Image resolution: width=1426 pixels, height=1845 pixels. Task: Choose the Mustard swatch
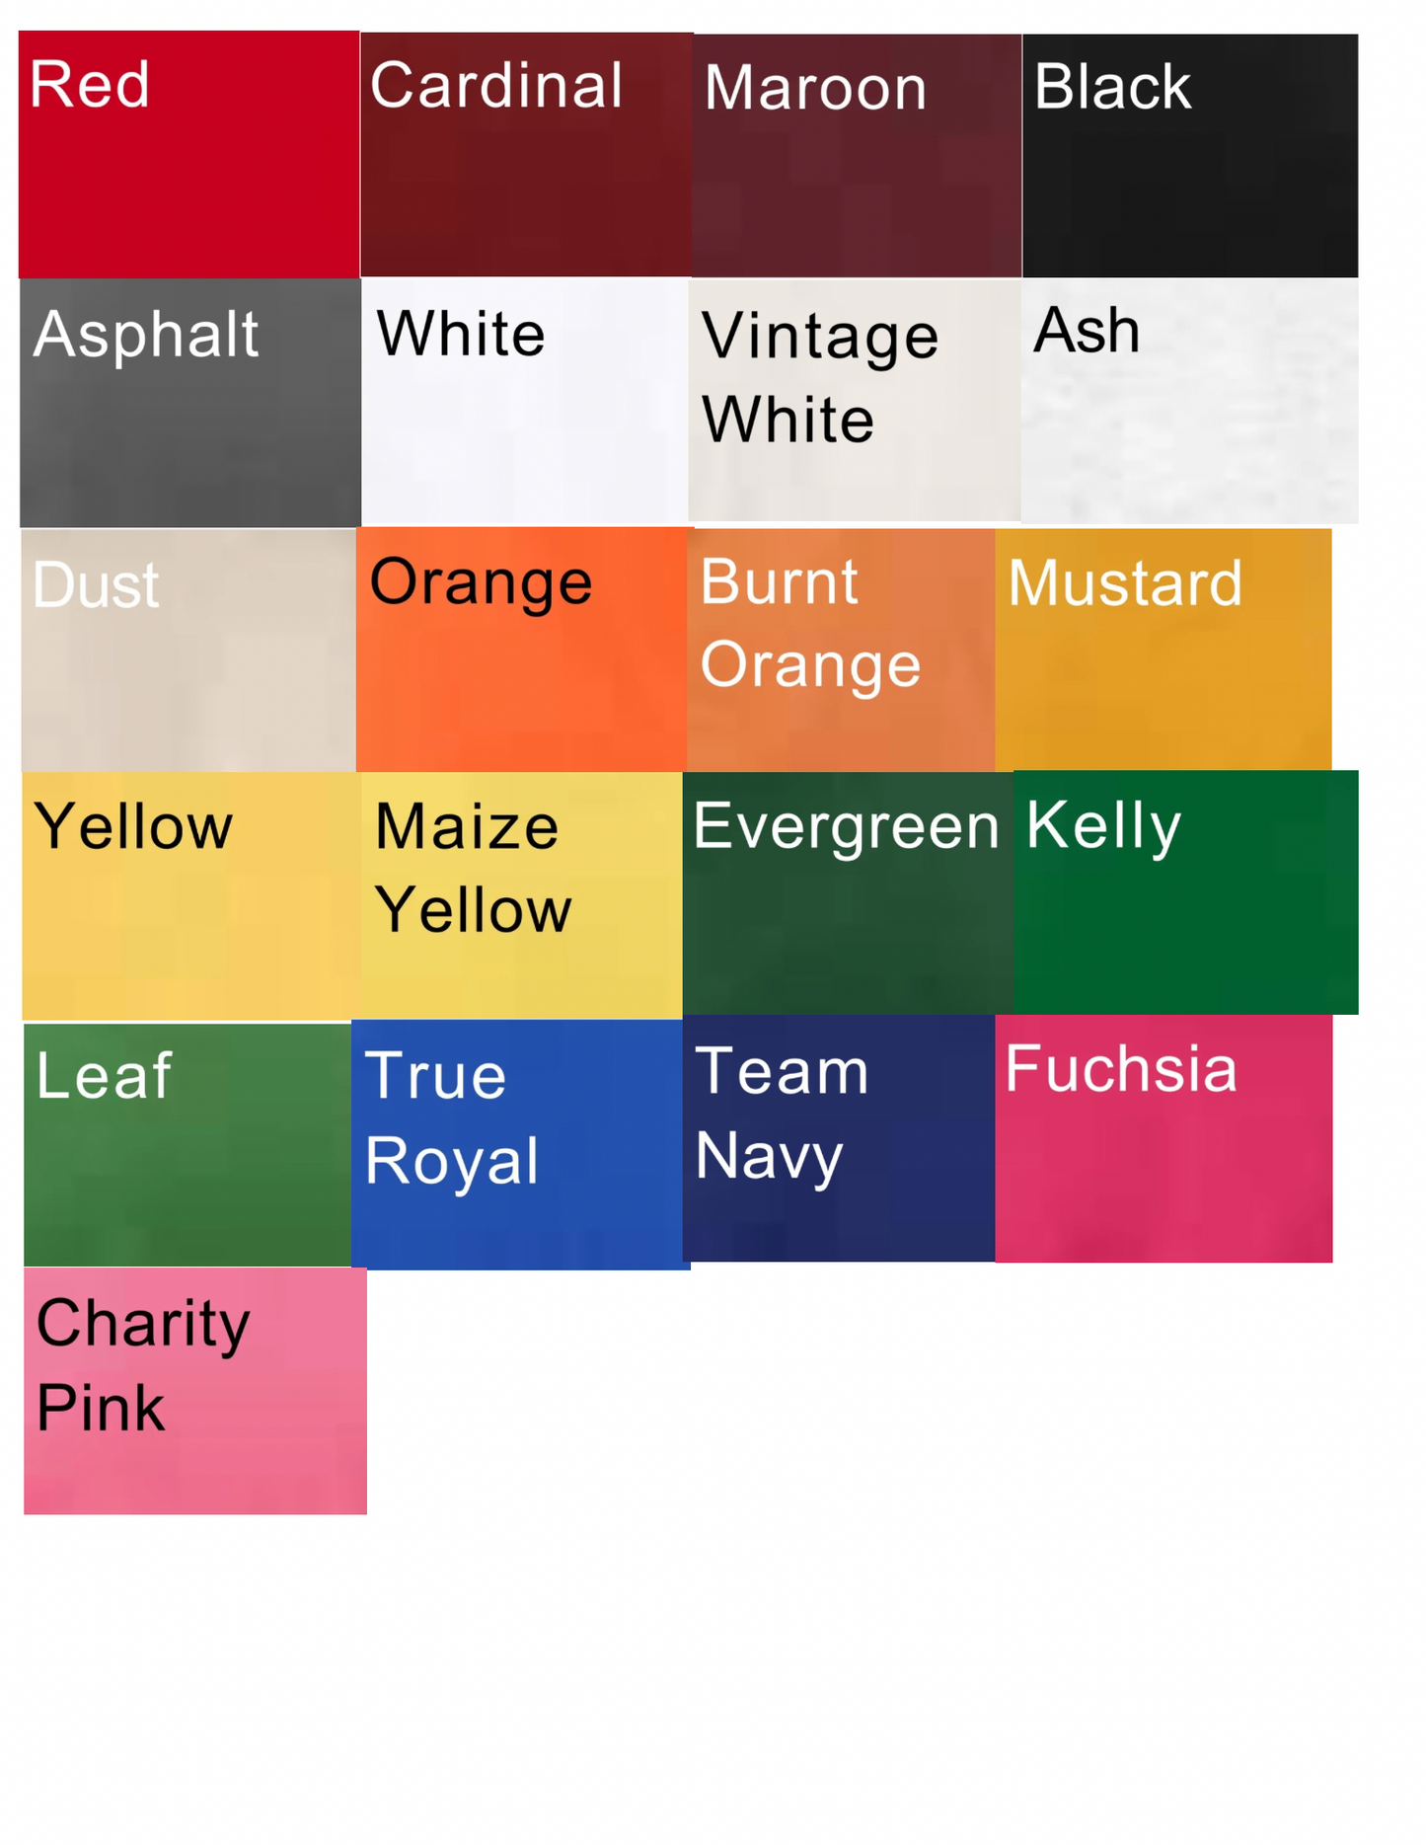click(x=1163, y=650)
